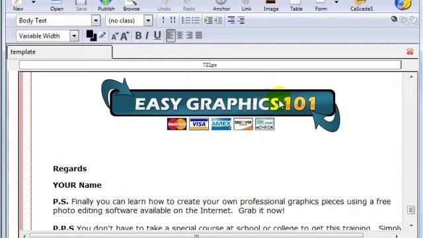Click the highlight color pen icon
423x238 pixels.
click(102, 35)
